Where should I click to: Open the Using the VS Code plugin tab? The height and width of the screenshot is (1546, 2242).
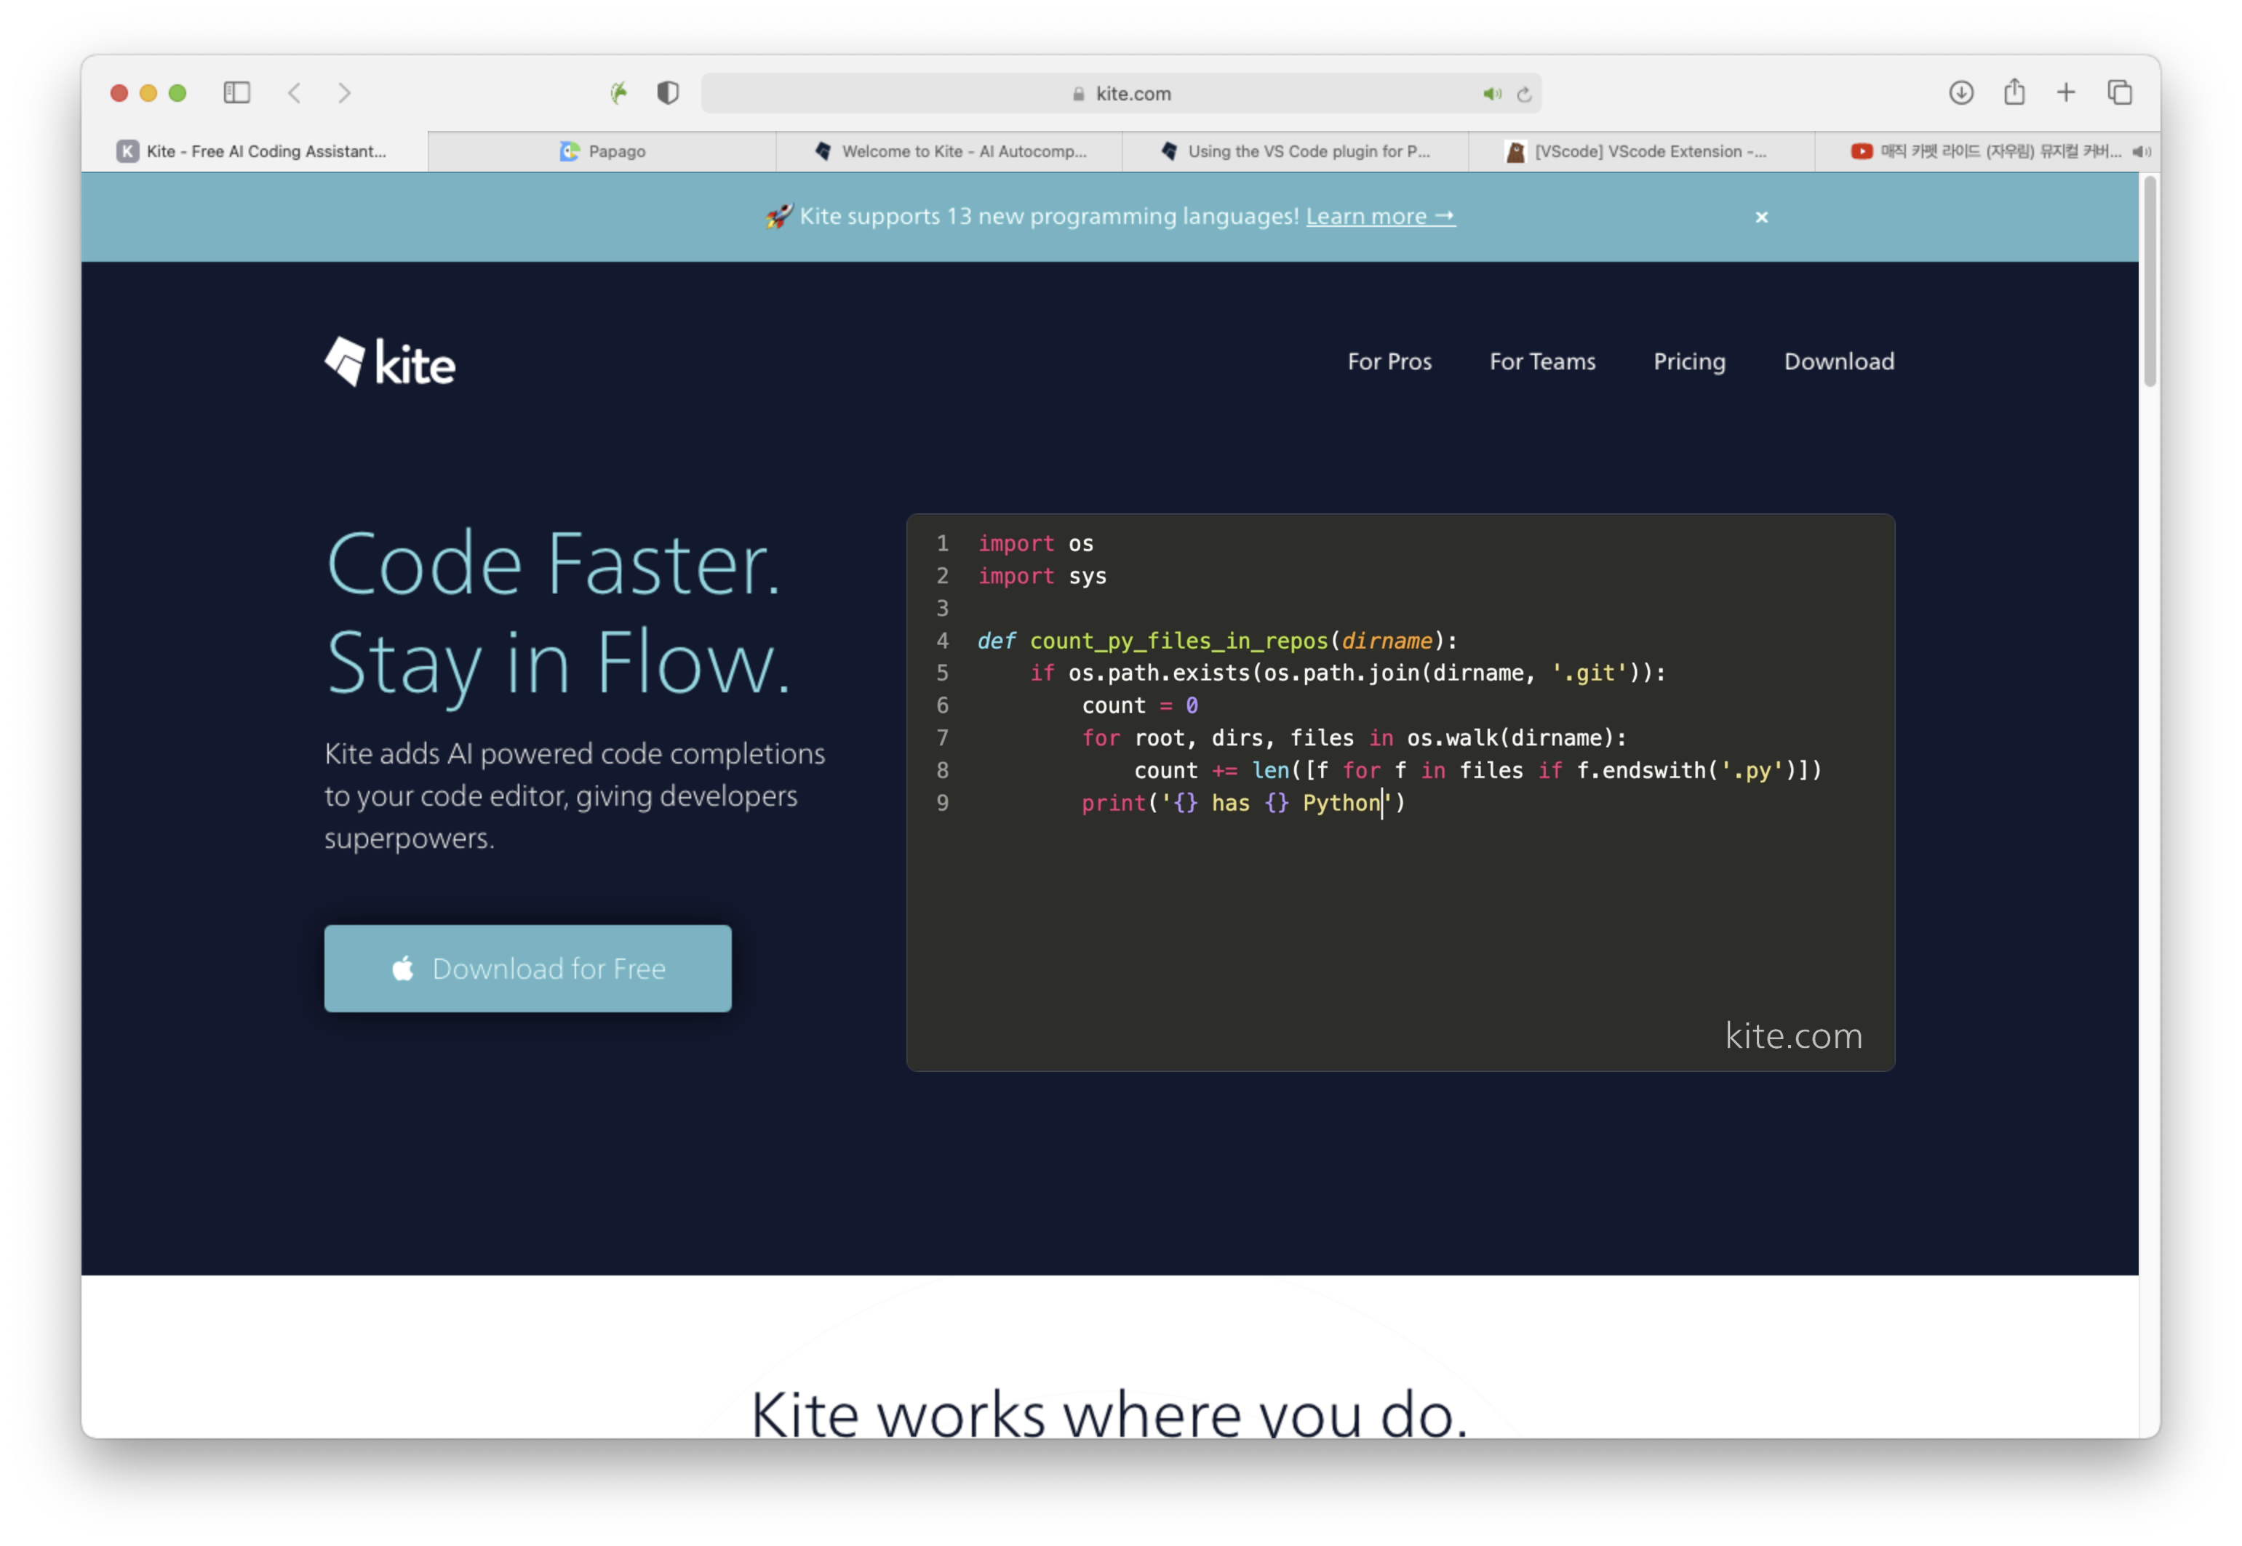1296,151
